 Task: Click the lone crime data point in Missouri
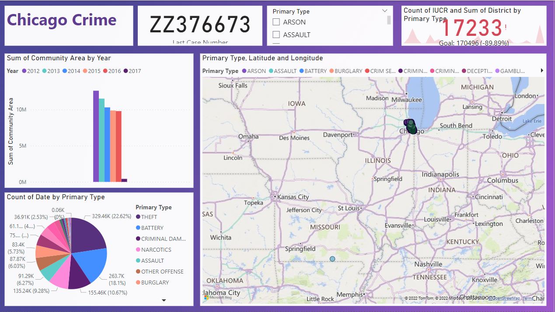332,259
